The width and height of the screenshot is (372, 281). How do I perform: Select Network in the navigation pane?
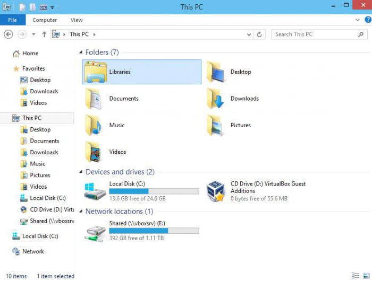pyautogui.click(x=33, y=251)
